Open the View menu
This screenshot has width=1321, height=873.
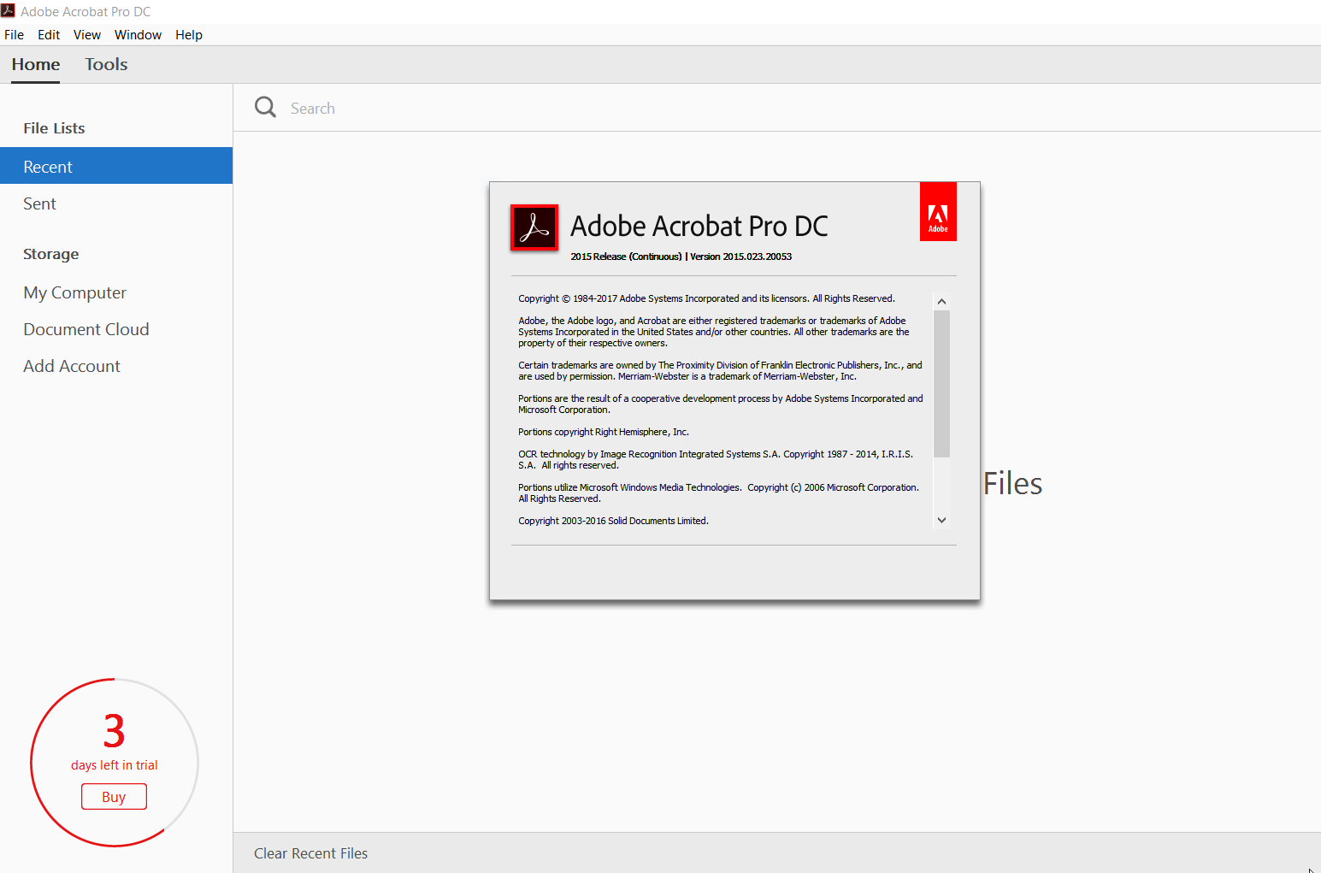point(87,35)
